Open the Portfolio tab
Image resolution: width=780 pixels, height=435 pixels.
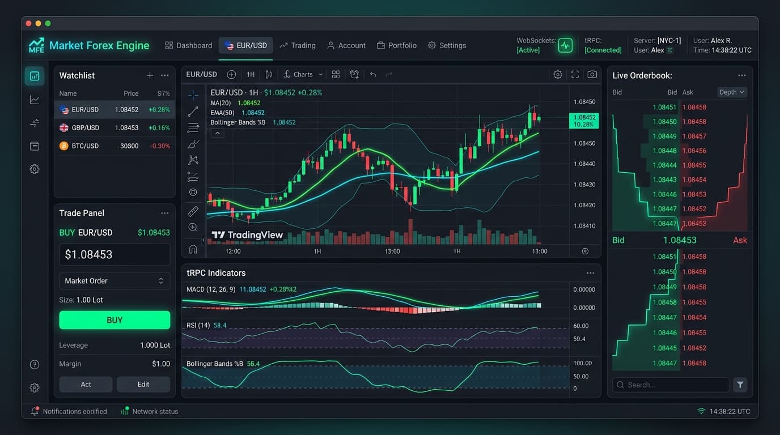(397, 45)
